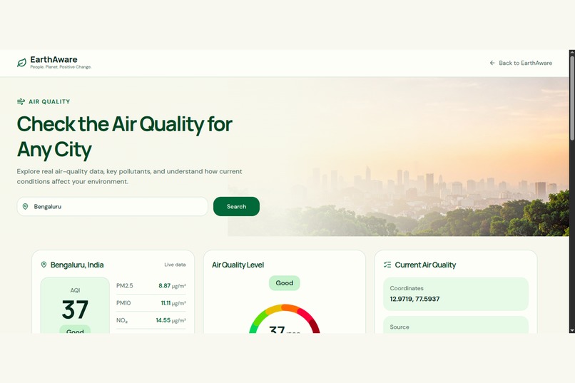Click the Good badge under Air Quality Level
Viewport: 575px width, 383px height.
click(x=284, y=283)
